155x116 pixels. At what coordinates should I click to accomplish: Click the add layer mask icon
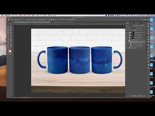click(x=135, y=96)
